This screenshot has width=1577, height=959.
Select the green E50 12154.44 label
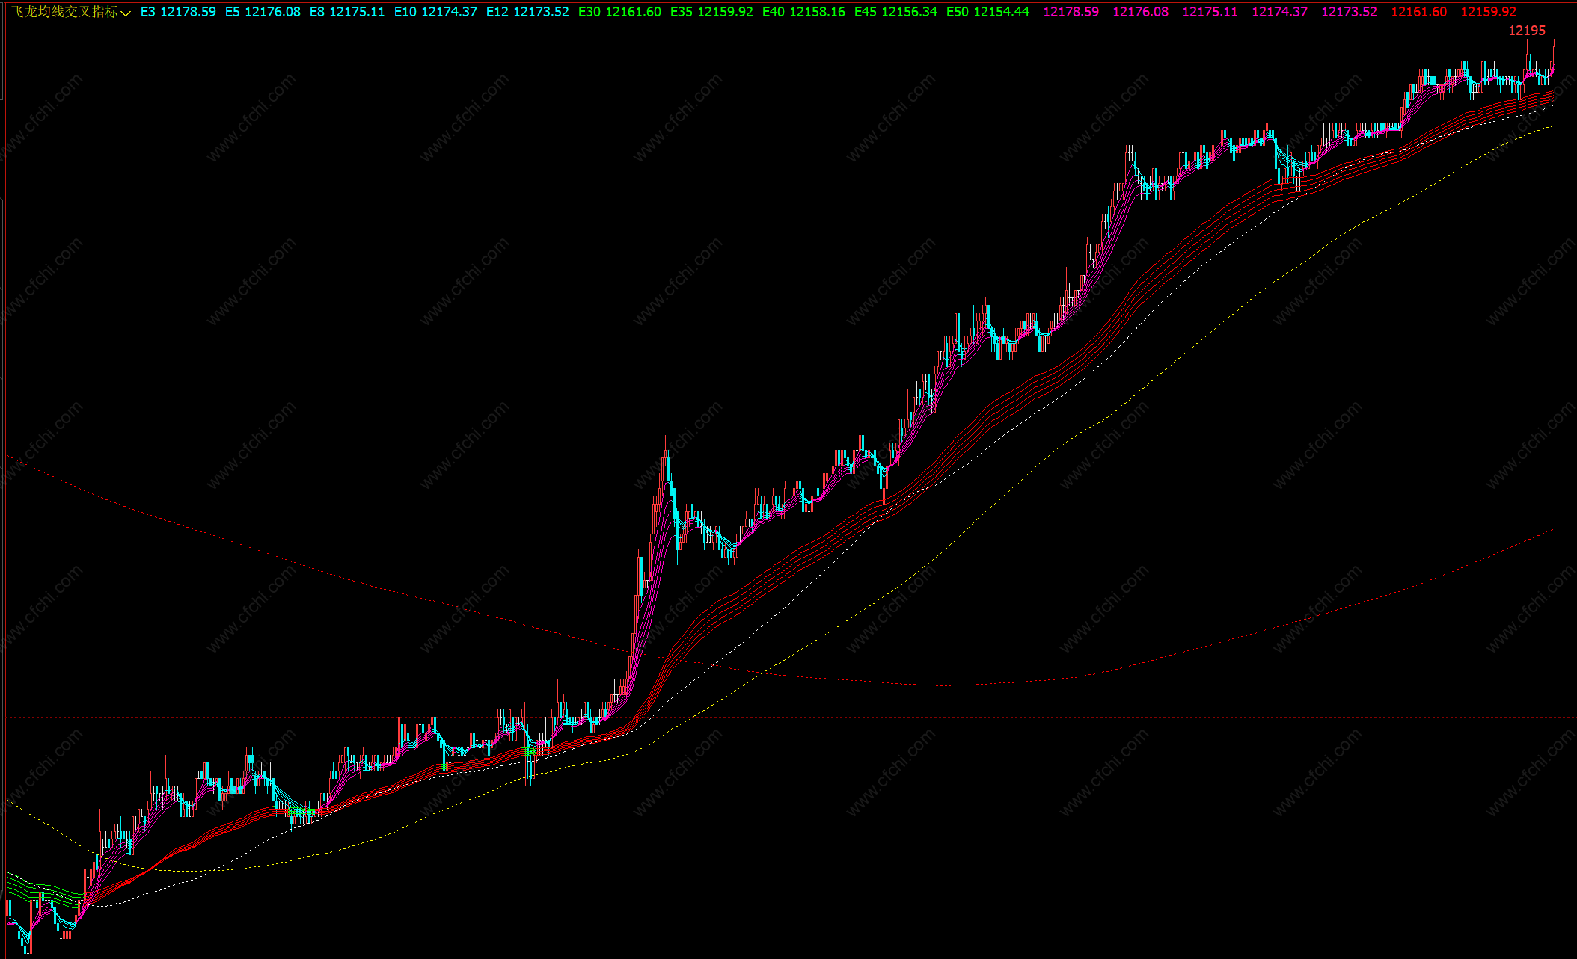987,12
